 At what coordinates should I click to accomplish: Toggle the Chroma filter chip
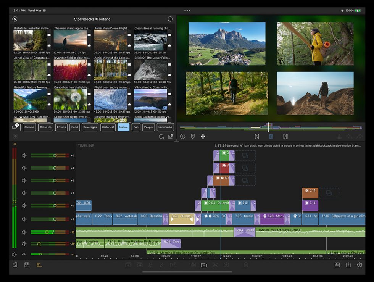tap(29, 127)
